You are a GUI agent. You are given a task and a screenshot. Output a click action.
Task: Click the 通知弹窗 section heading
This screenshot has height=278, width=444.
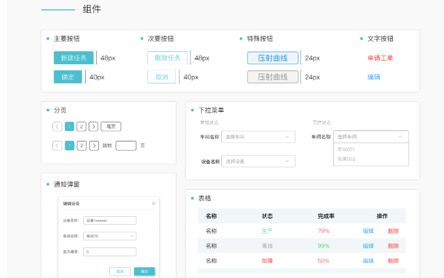pyautogui.click(x=67, y=184)
